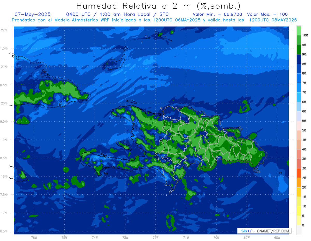Click the pale yellow legend segment between 0 and 5

point(299,220)
